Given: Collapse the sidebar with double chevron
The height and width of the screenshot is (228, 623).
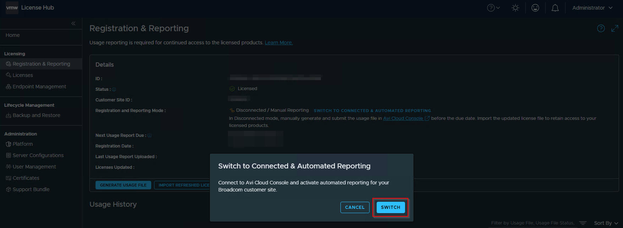Looking at the screenshot, I should (73, 23).
